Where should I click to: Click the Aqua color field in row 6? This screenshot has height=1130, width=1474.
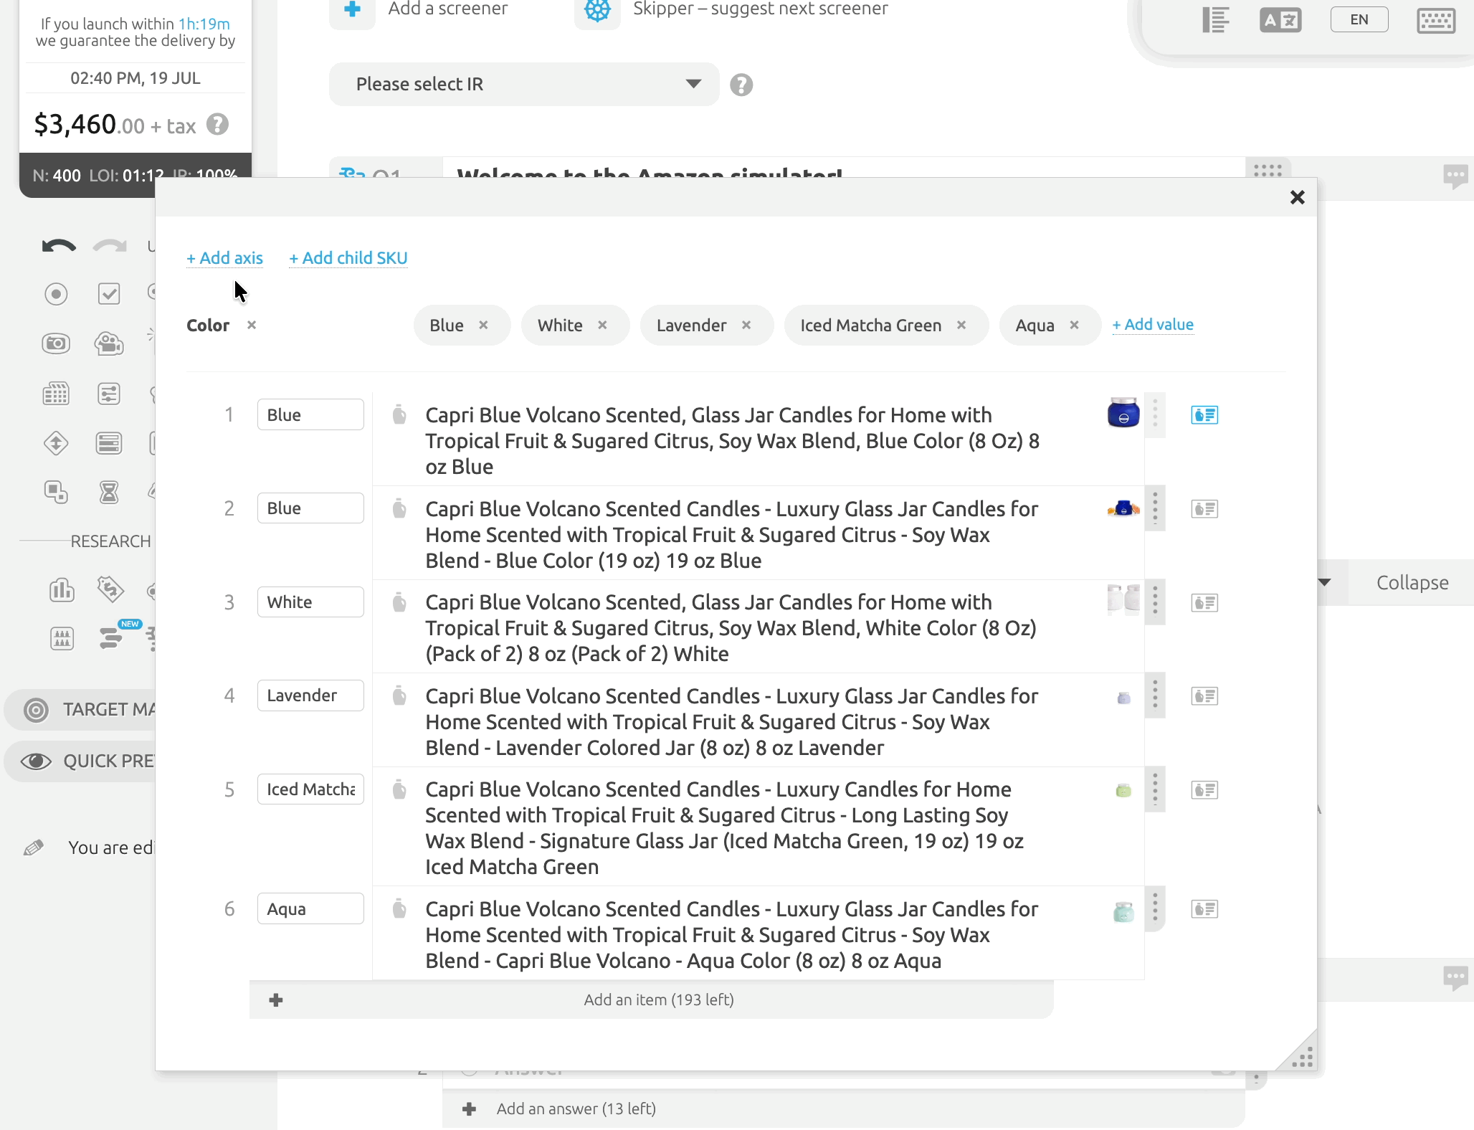click(310, 909)
